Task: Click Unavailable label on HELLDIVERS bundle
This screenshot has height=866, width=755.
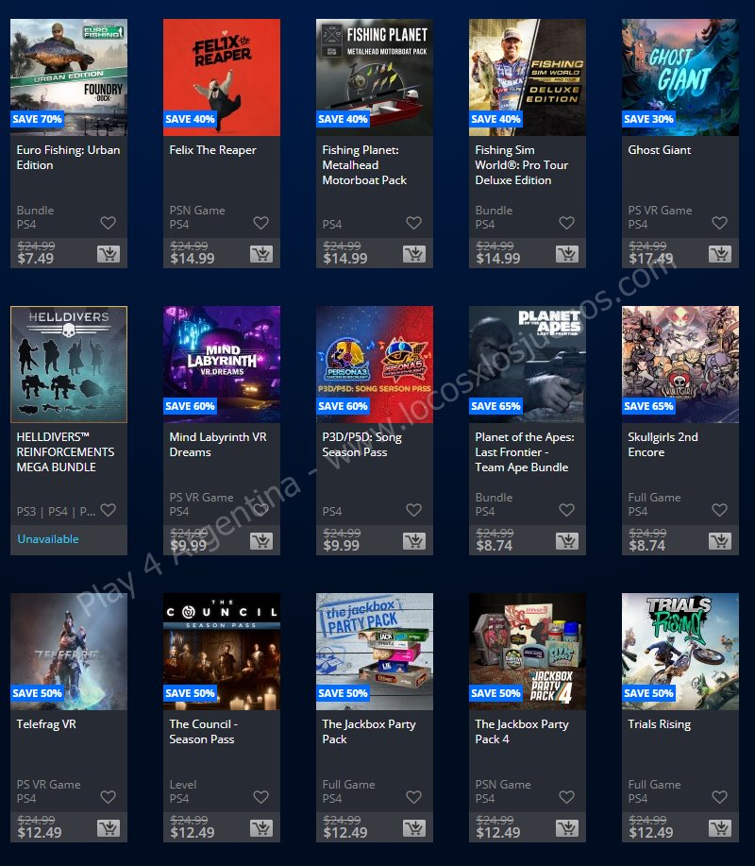Action: pos(48,539)
